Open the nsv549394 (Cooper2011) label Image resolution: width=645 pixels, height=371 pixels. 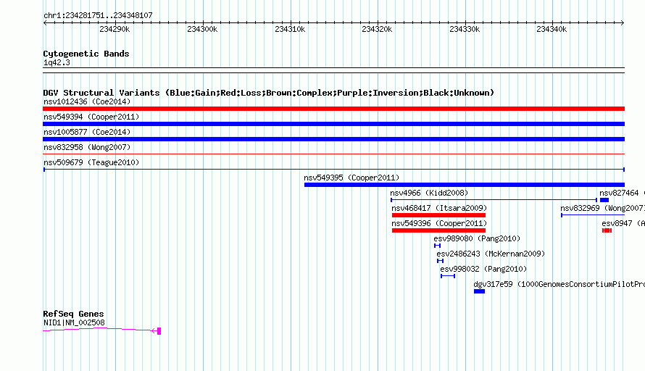coord(91,117)
